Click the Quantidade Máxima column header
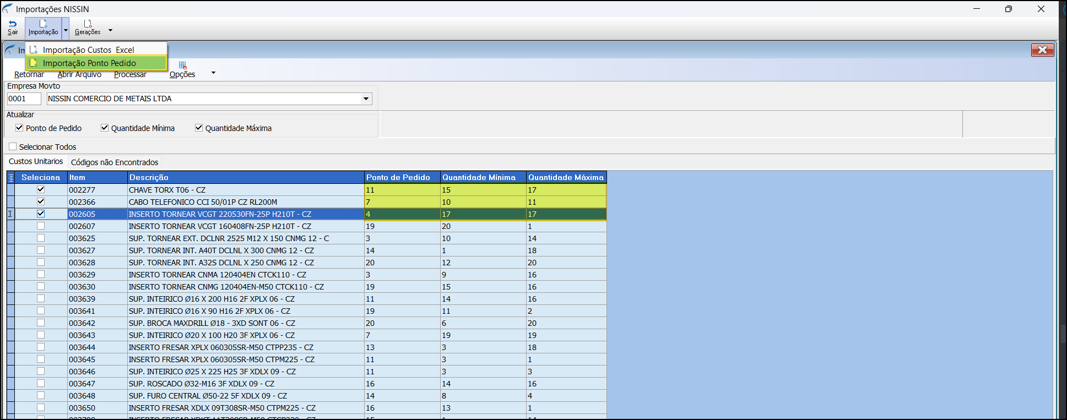Viewport: 1067px width, 420px height. [566, 177]
